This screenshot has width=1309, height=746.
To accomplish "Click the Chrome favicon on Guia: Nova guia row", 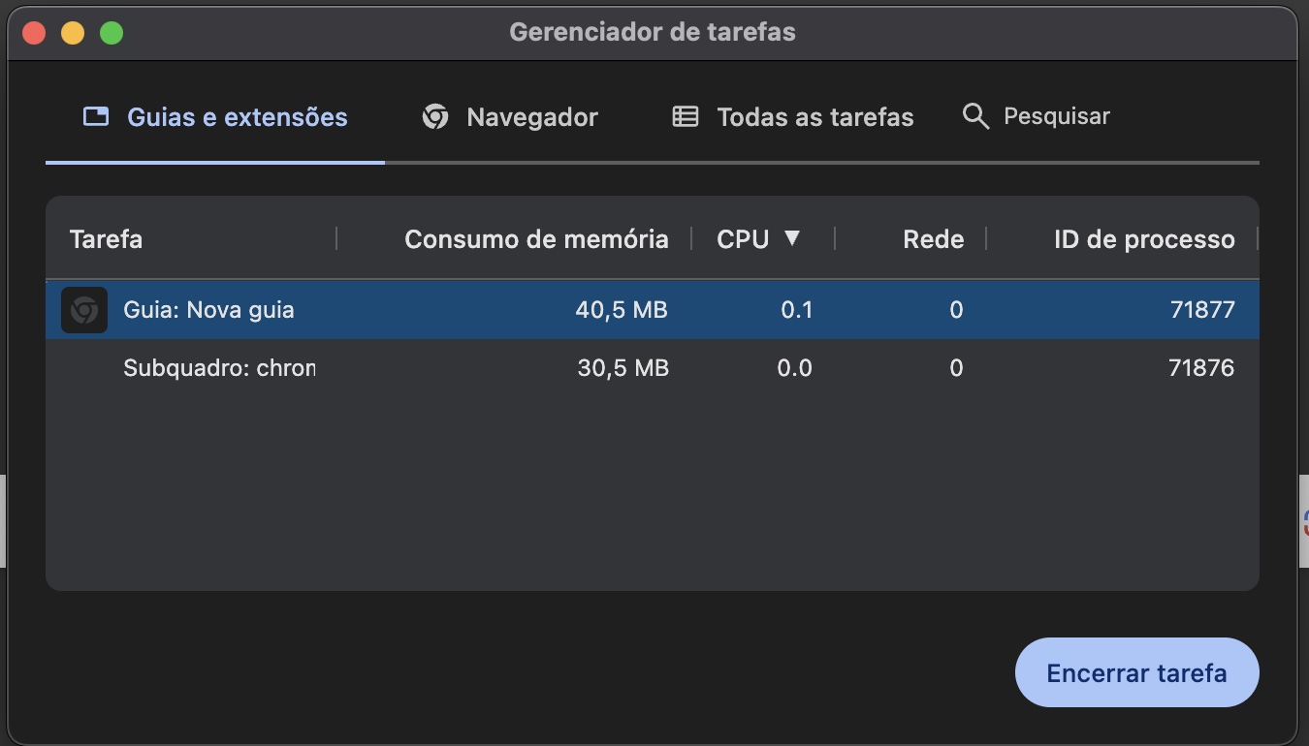I will click(84, 309).
